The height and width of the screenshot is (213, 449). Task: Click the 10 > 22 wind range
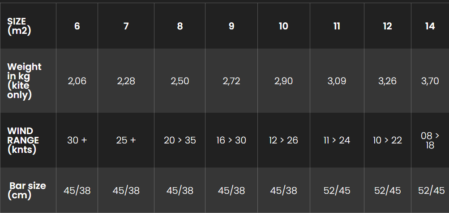pos(388,140)
